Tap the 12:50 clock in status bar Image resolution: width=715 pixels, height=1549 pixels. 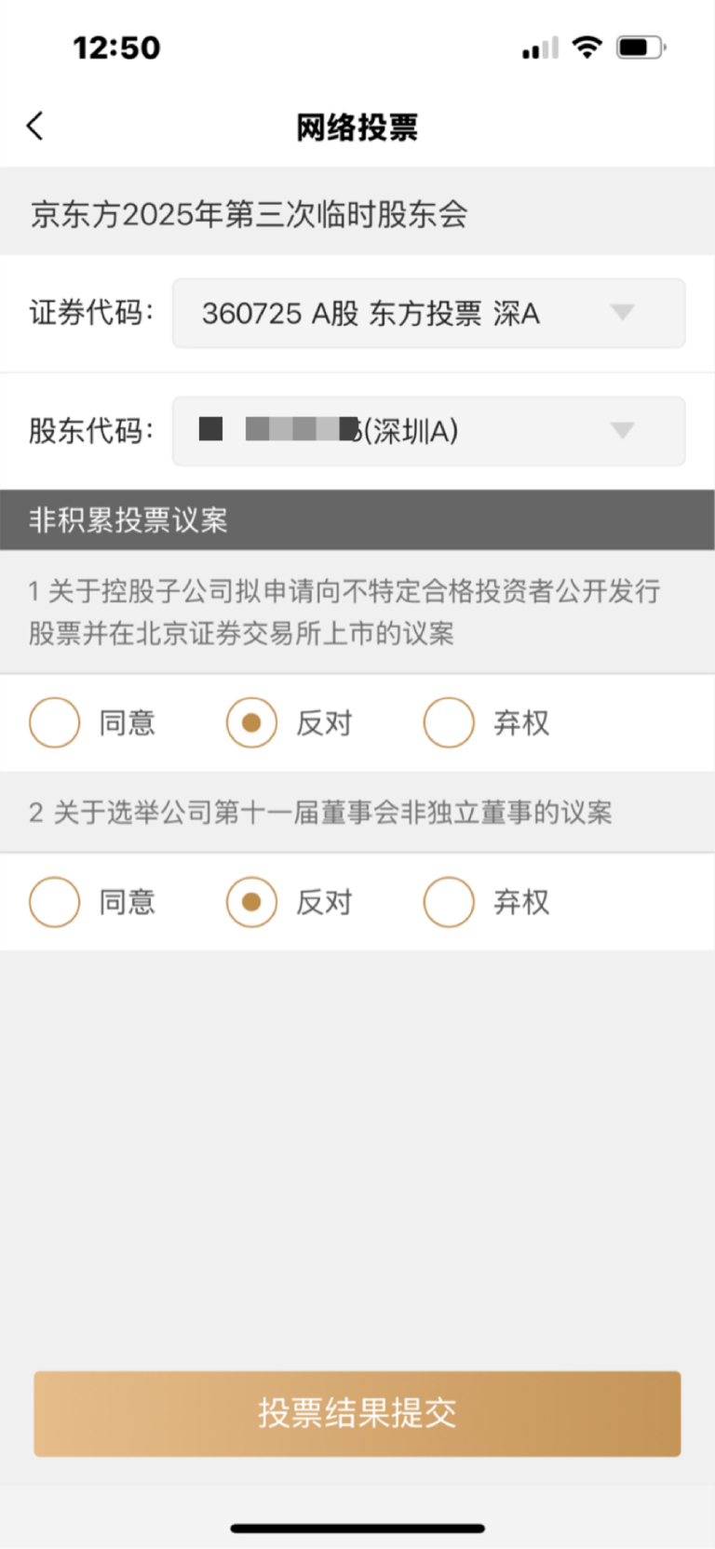pyautogui.click(x=116, y=47)
